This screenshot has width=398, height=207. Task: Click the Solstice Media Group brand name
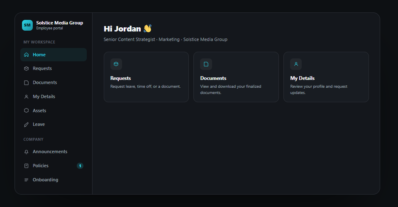click(x=60, y=23)
